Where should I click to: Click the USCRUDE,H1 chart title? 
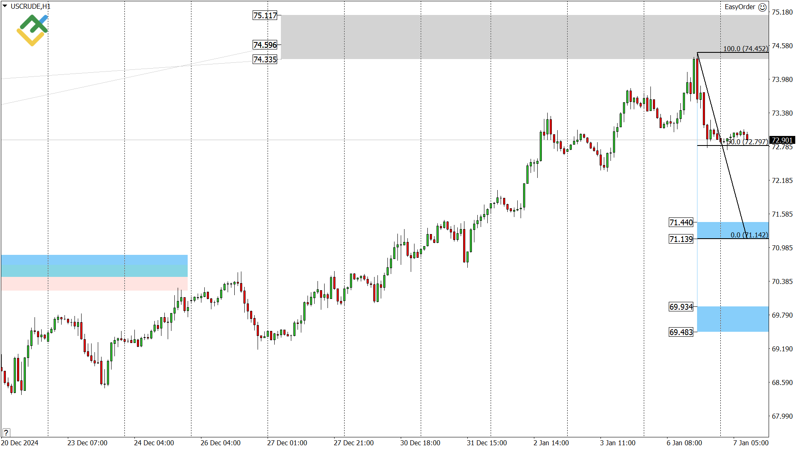click(x=30, y=6)
